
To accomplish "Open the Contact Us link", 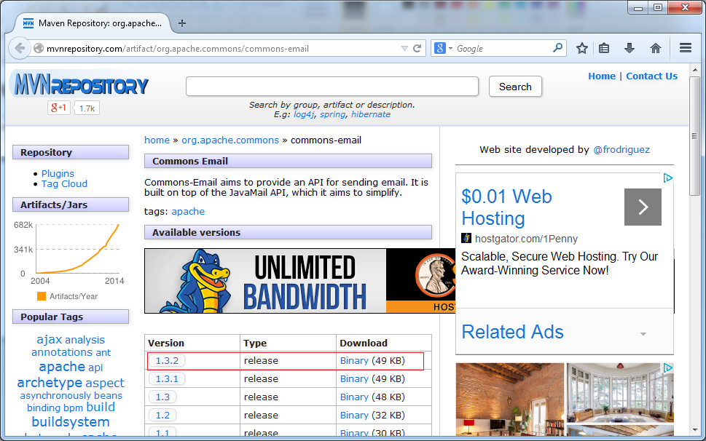I will coord(651,76).
